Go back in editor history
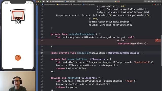Image resolution: width=162 pixels, height=91 pixels. pos(39,4)
